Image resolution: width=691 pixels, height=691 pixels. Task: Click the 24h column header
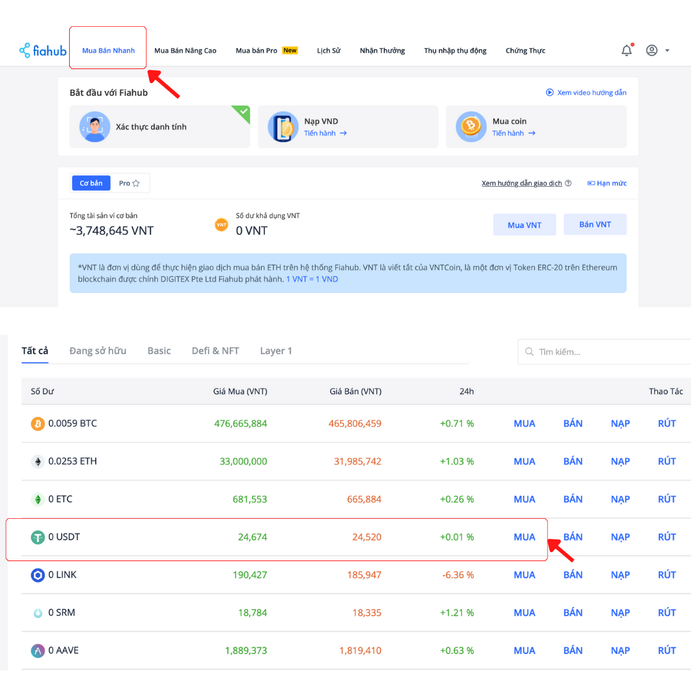[x=466, y=392]
